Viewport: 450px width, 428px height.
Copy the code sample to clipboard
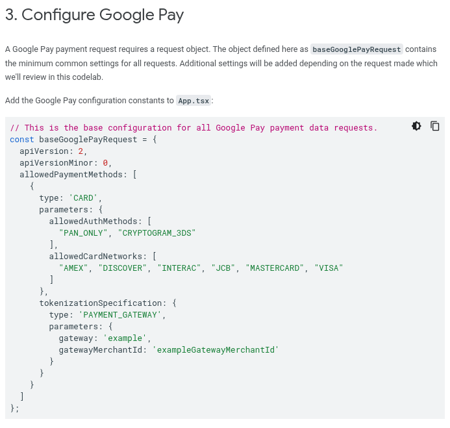point(435,126)
